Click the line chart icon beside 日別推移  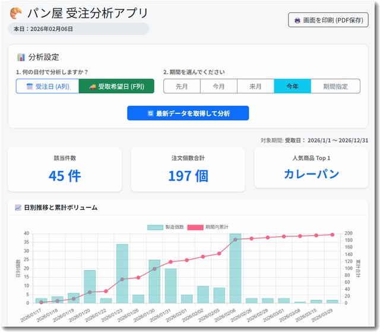[x=18, y=207]
